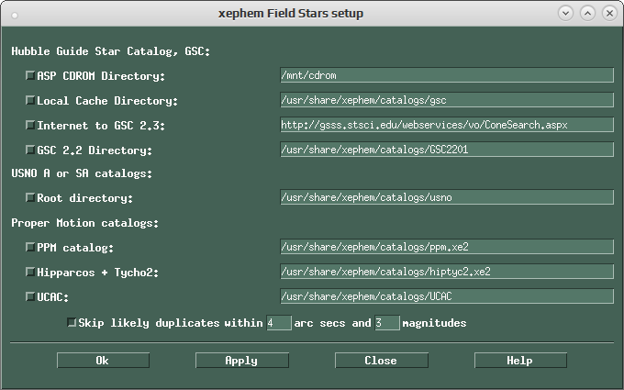This screenshot has height=390, width=624.
Task: Edit the ppm.xe2 catalog path field
Action: [x=447, y=247]
